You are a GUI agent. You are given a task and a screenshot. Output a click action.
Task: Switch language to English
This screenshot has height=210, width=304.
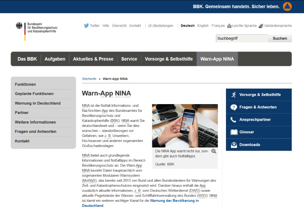[x=203, y=26]
